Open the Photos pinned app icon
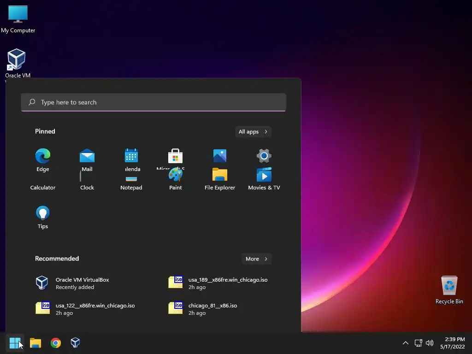This screenshot has width=472, height=354. click(220, 156)
